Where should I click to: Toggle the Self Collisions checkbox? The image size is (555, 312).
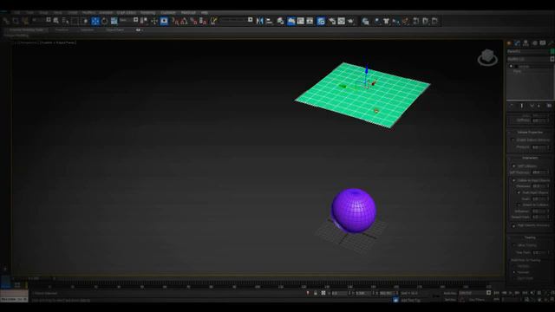(514, 166)
